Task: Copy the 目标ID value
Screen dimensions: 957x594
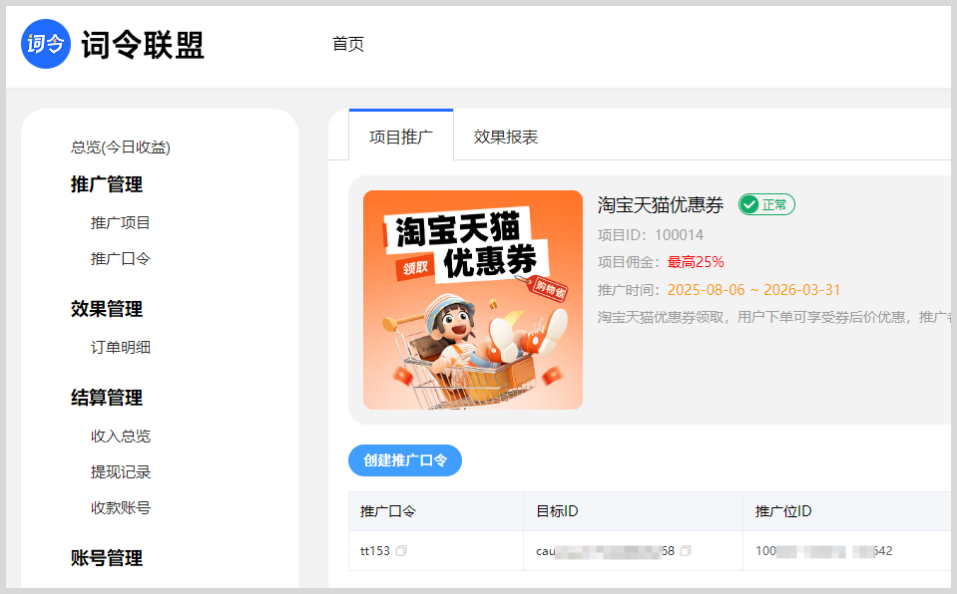Action: pos(685,549)
